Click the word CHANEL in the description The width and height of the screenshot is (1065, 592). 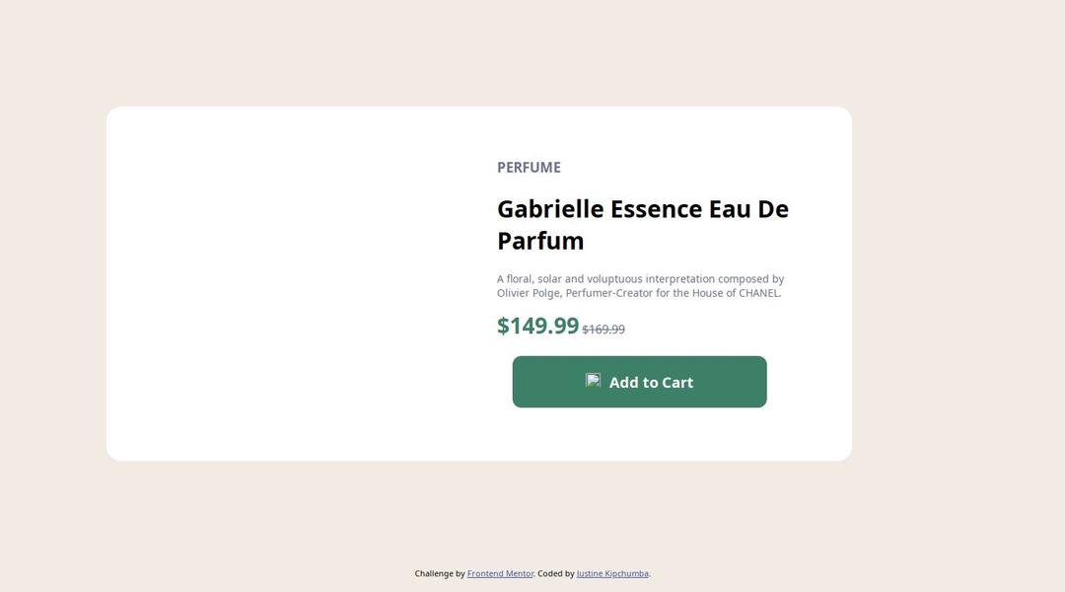pyautogui.click(x=758, y=293)
